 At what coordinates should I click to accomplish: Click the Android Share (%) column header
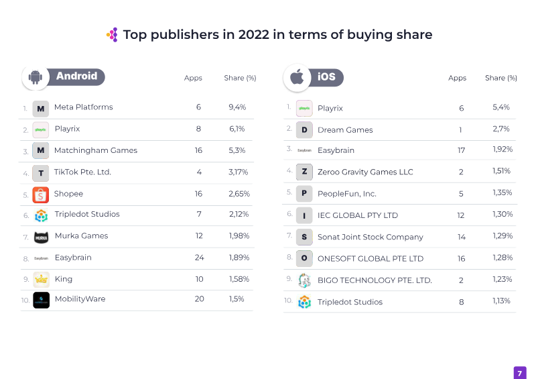(240, 78)
